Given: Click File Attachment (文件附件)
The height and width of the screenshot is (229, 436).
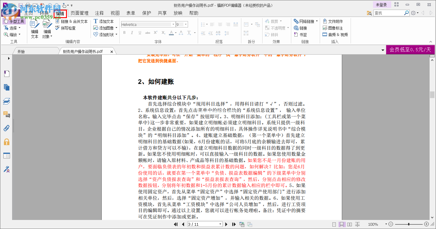Looking at the screenshot, I should tap(333, 21).
